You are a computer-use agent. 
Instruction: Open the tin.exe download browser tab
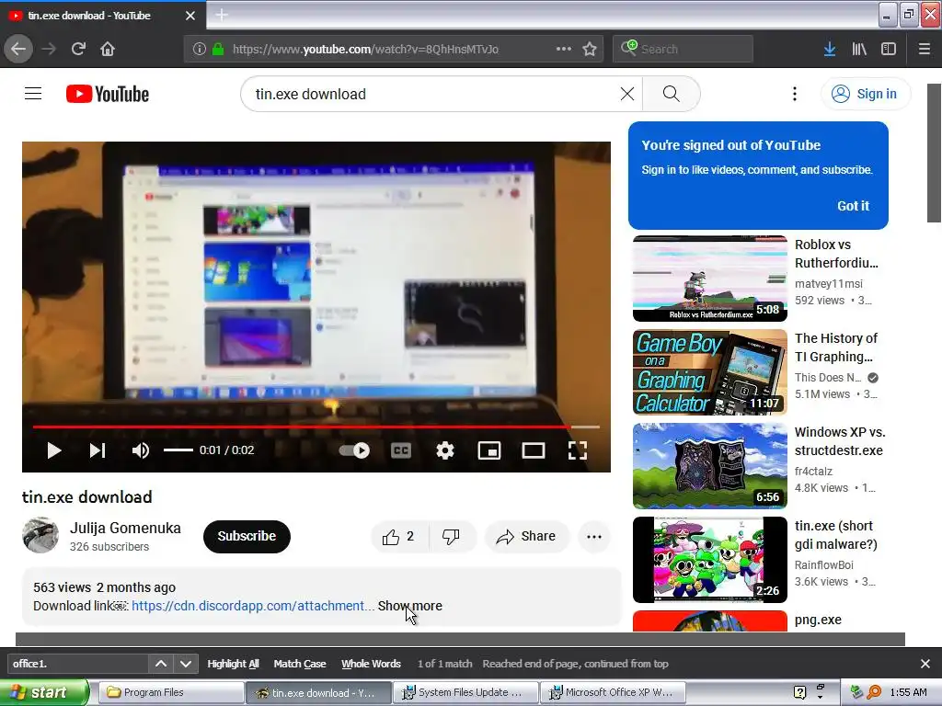(x=103, y=16)
